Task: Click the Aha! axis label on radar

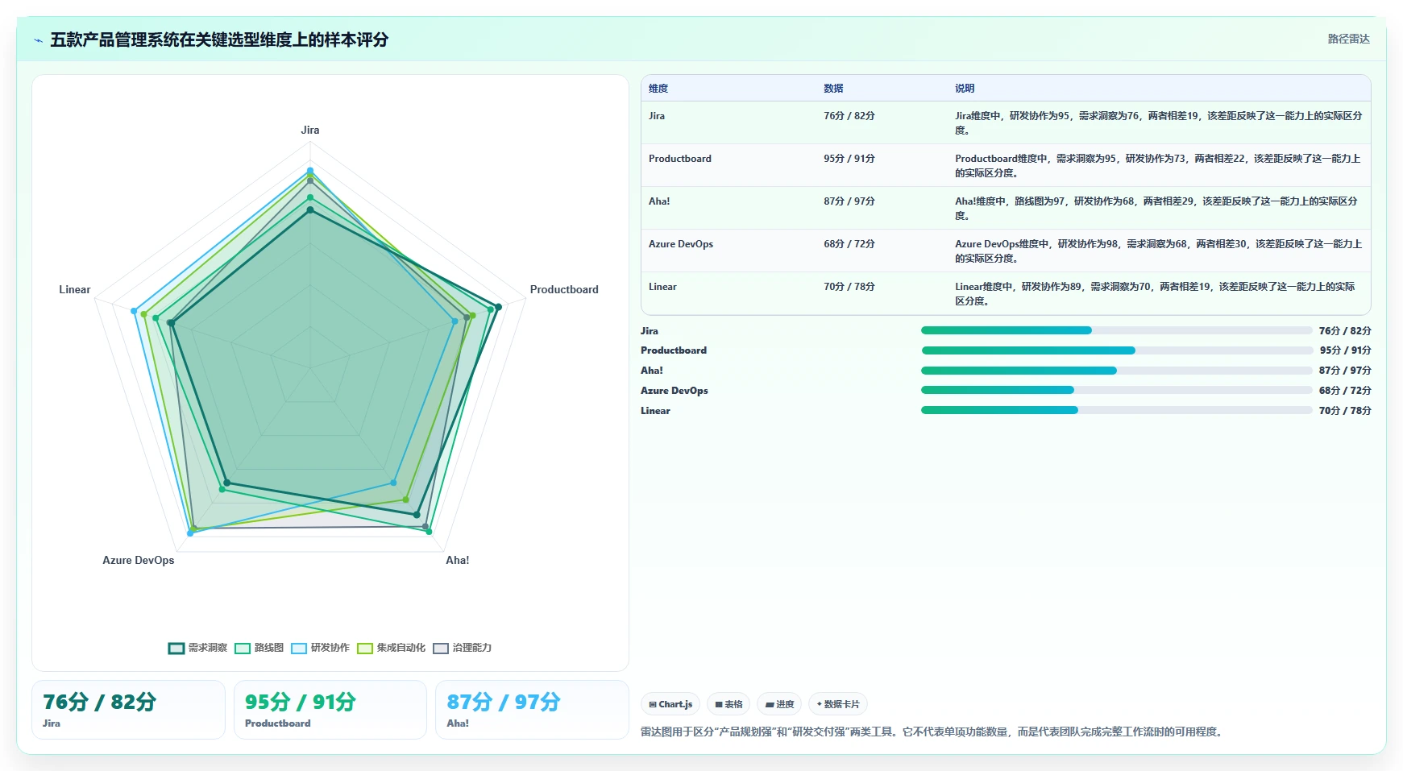Action: [458, 560]
